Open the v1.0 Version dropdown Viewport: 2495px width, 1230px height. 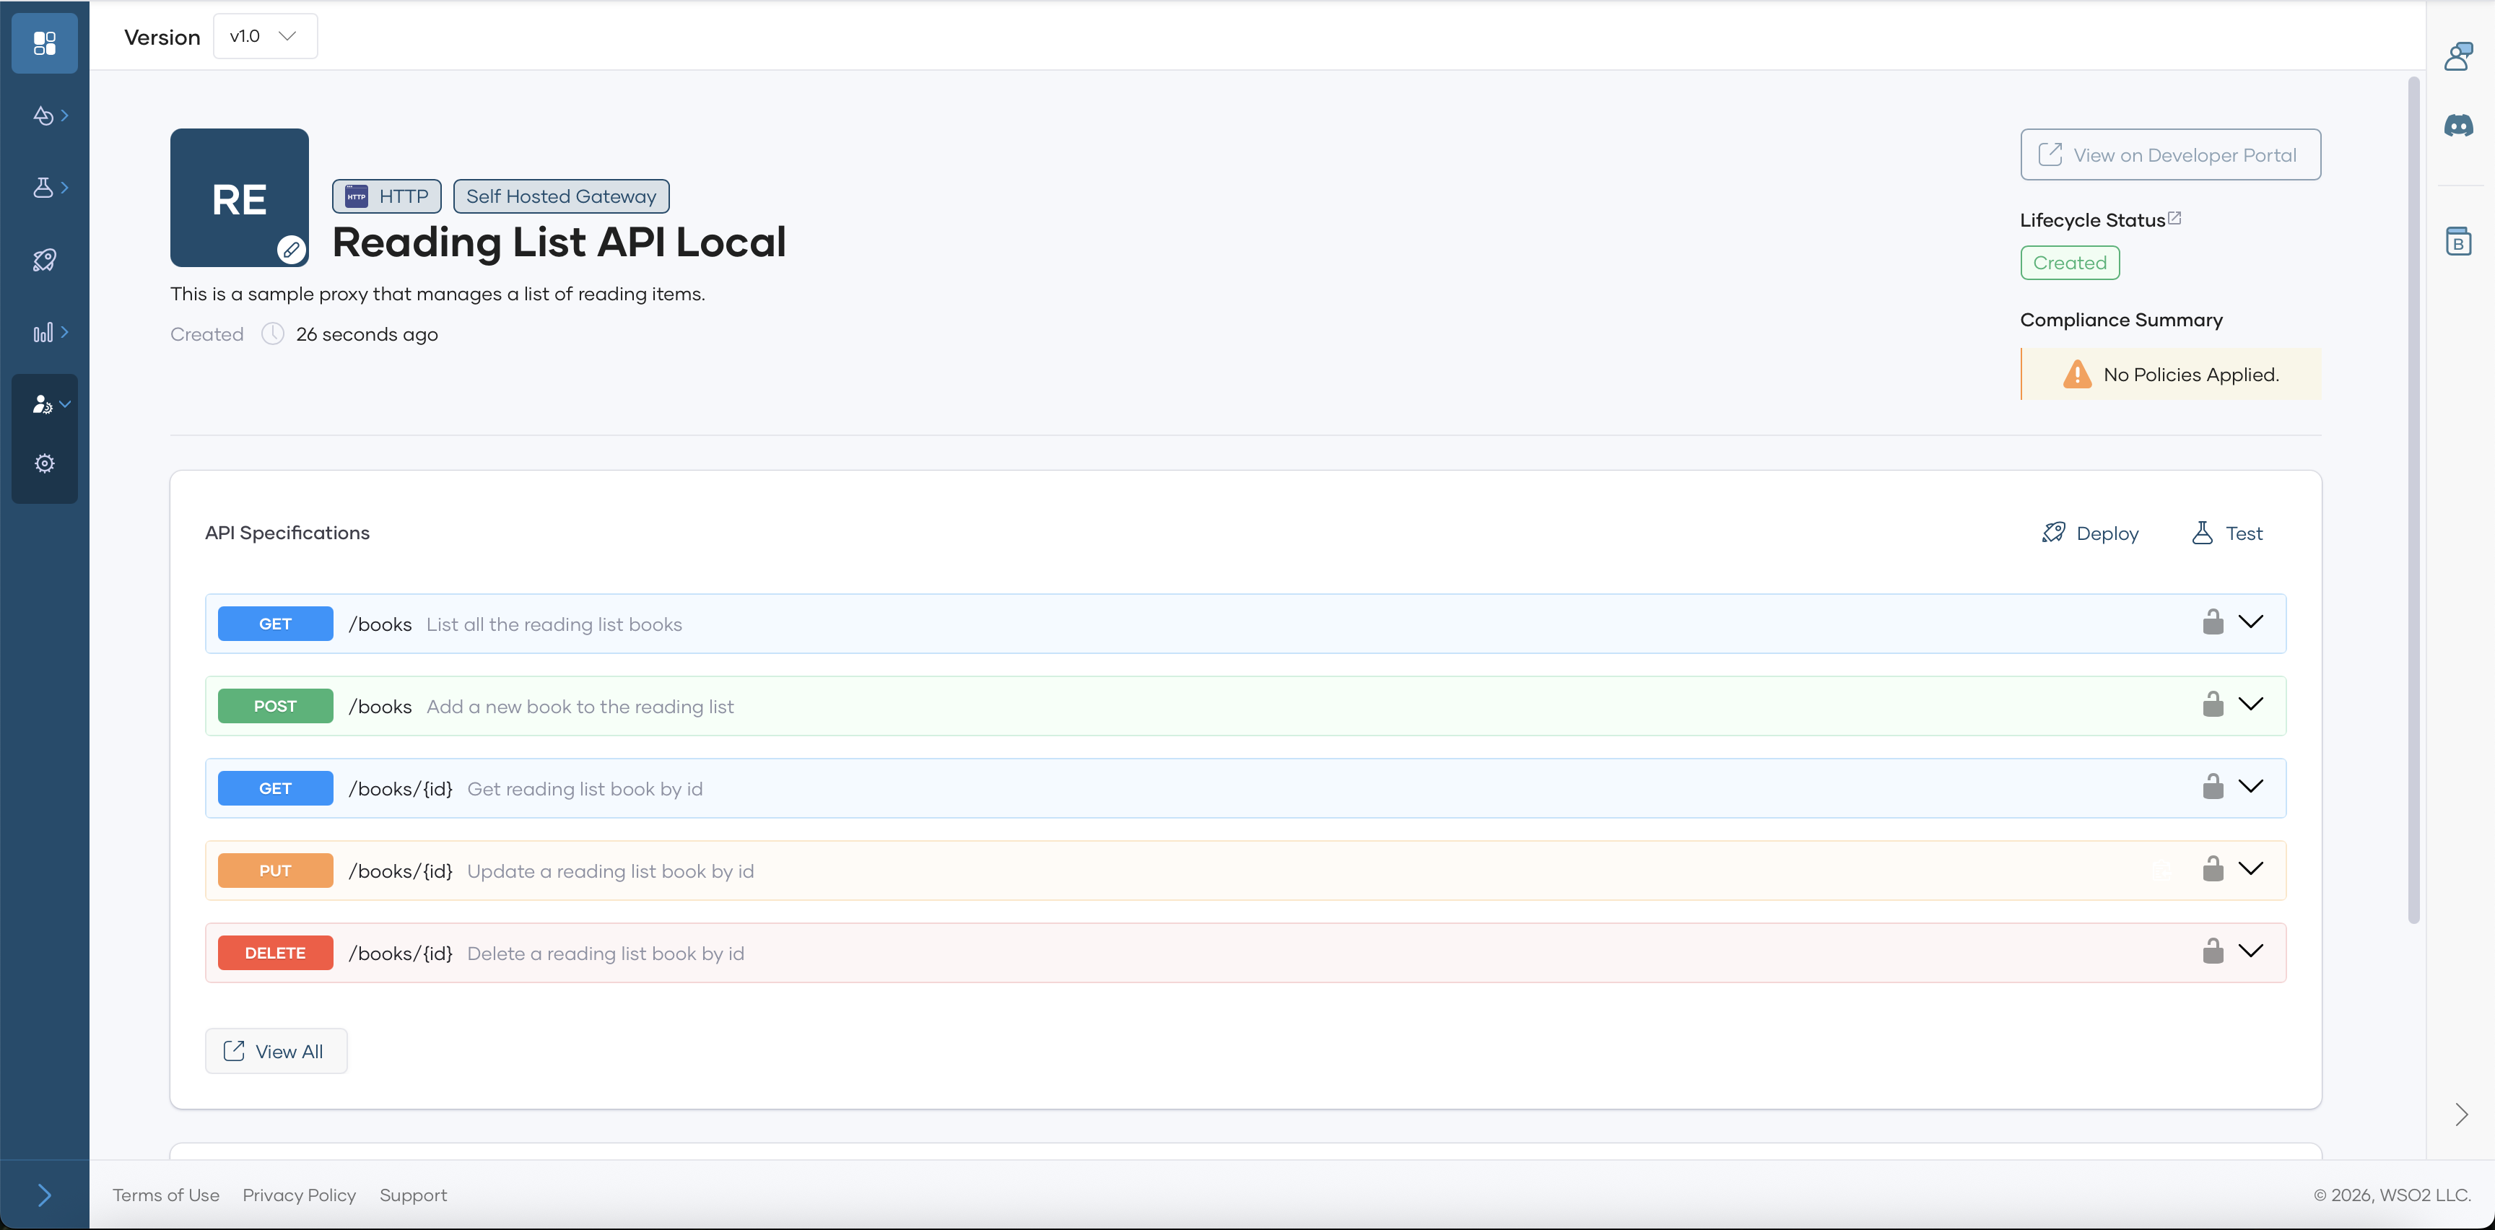point(264,36)
